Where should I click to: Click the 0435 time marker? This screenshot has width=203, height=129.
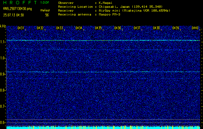(98, 28)
